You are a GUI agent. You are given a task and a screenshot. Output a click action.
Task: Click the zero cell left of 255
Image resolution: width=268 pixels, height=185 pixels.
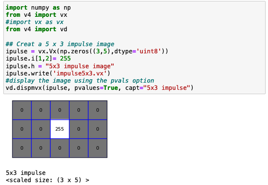[41, 129]
